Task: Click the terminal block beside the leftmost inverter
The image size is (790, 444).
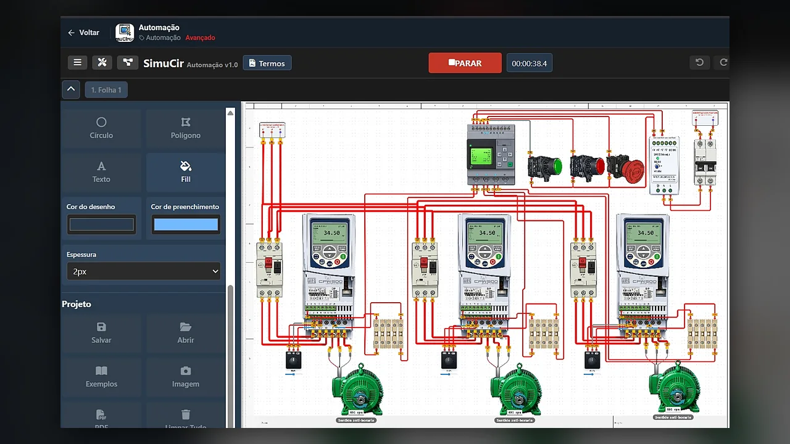Action: click(x=389, y=333)
